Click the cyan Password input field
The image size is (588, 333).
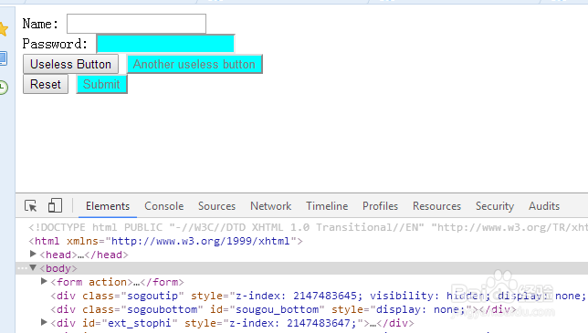[165, 44]
